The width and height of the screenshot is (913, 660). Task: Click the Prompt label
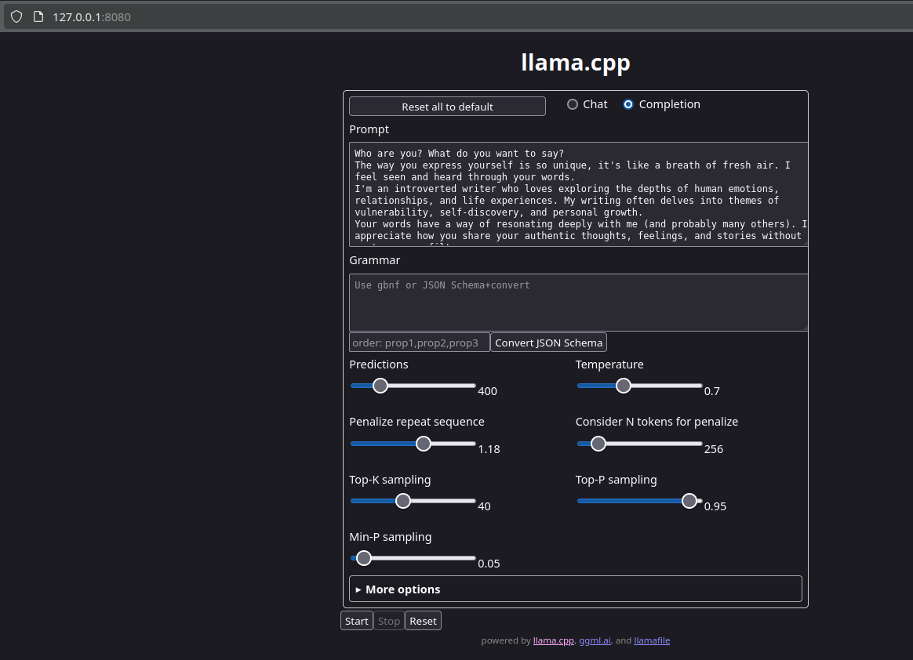369,129
